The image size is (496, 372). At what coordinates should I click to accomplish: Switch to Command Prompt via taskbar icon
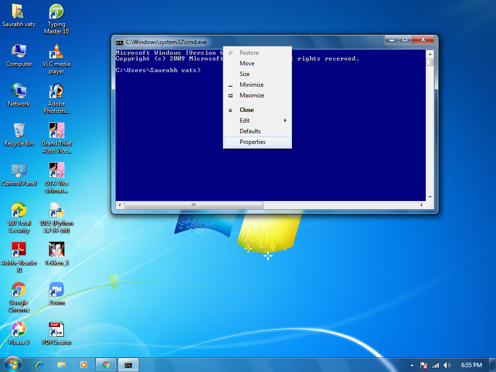coord(128,364)
